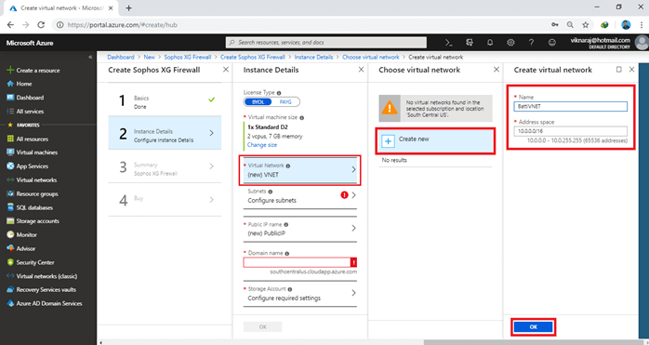
Task: Click the virtual network Name field
Action: 571,106
